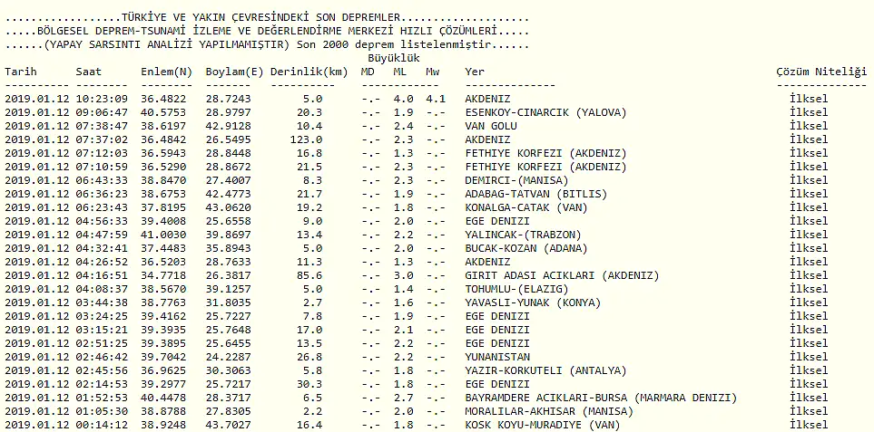Select the VAN GOLU location entry
The width and height of the screenshot is (874, 432).
click(490, 126)
